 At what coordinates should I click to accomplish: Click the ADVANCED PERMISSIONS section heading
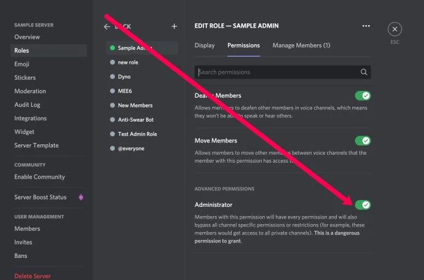(224, 189)
